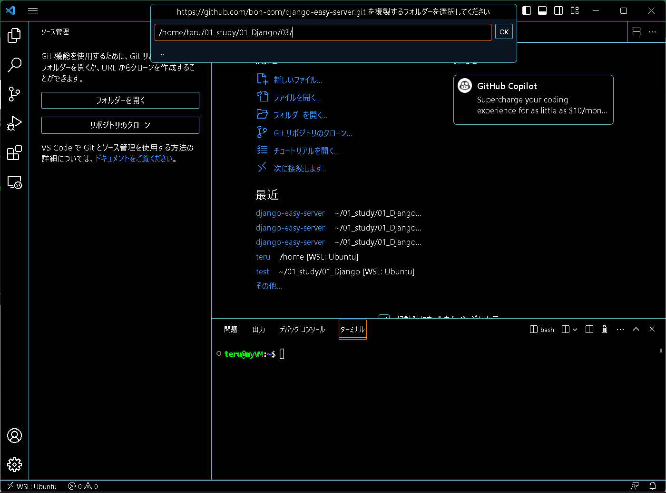Viewport: 666px width, 493px height.
Task: Click その他... recent link
Action: click(269, 286)
